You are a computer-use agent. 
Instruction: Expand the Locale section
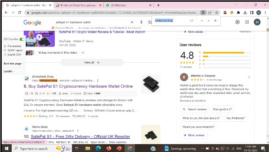pyautogui.click(x=9, y=71)
